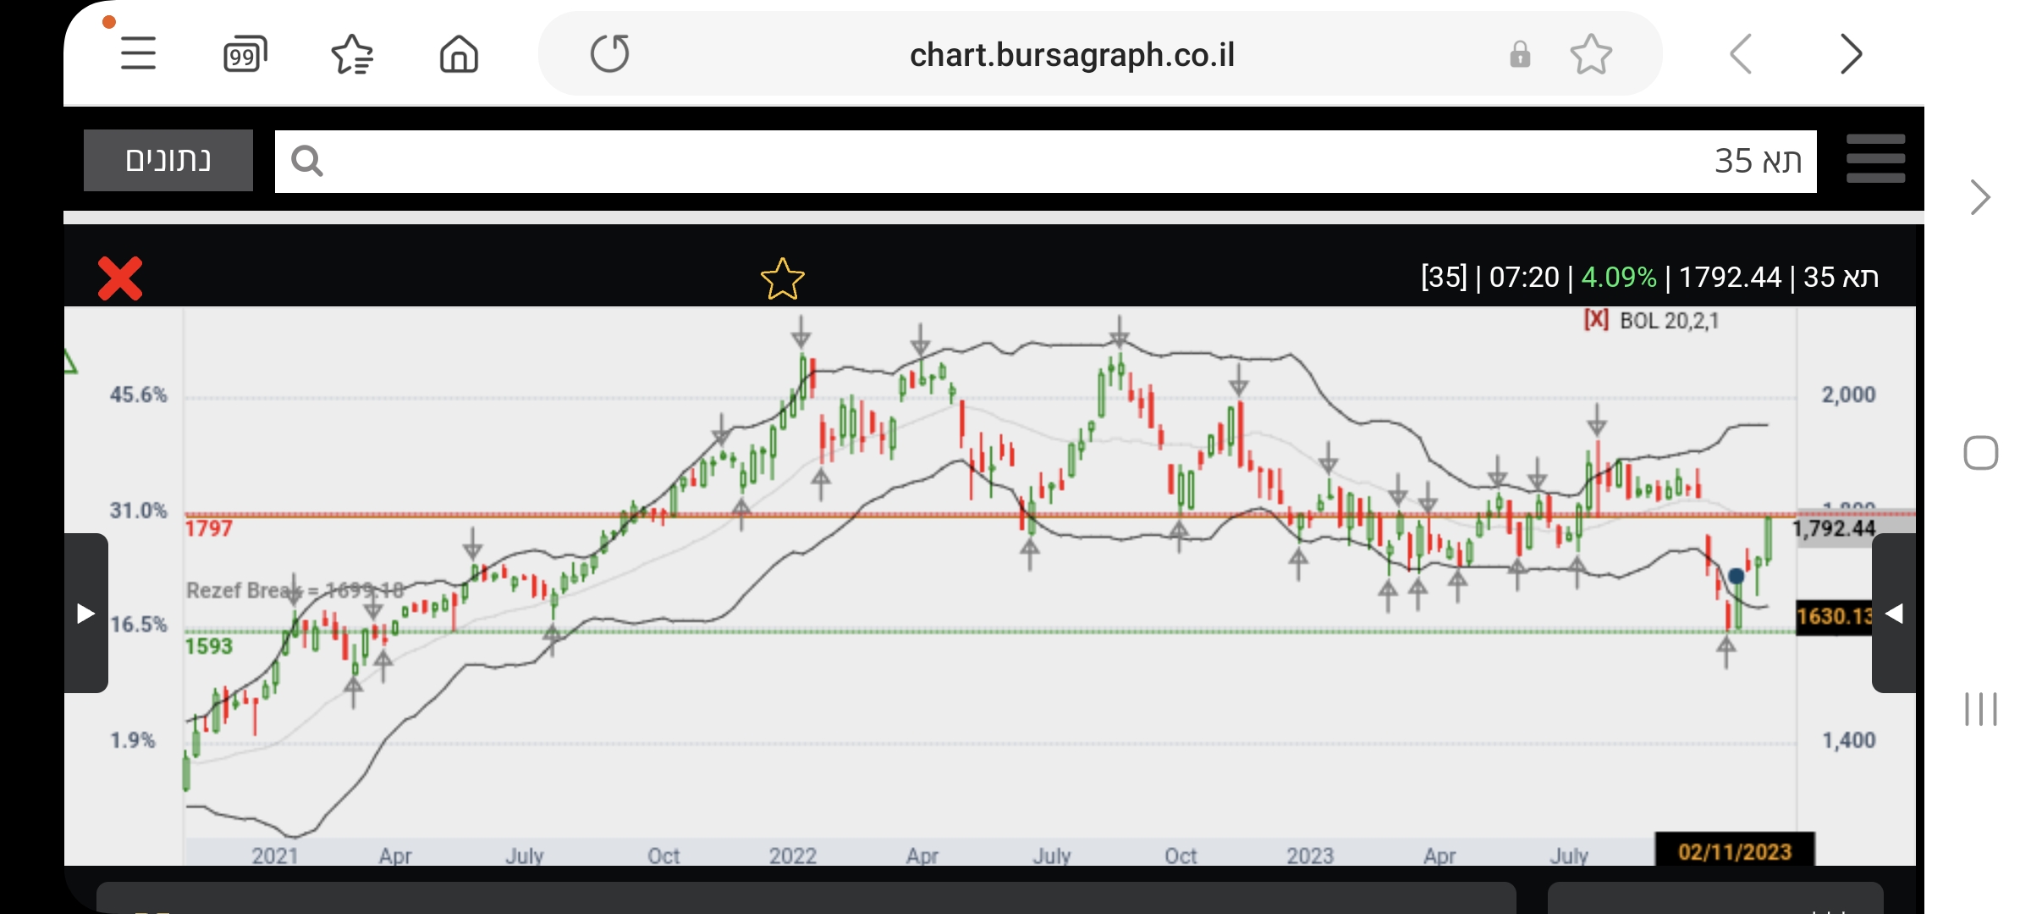Bookmark this page with address bar star
2031x914 pixels.
pos(1591,55)
